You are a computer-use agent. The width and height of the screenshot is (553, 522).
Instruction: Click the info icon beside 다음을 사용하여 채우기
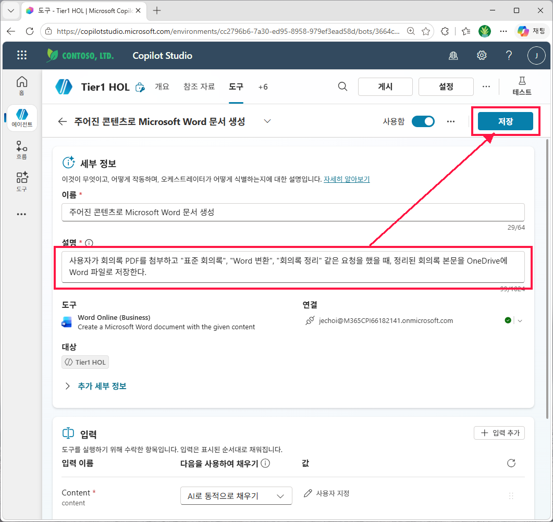tap(266, 463)
